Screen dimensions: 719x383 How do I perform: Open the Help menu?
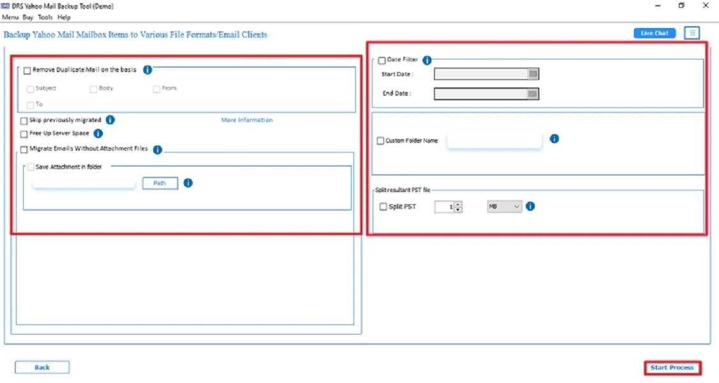pyautogui.click(x=63, y=17)
